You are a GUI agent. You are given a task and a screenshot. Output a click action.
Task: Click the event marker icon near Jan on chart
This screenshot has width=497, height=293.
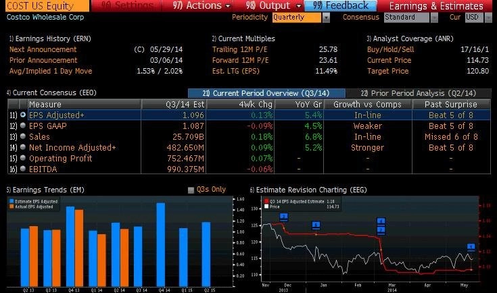(x=316, y=225)
